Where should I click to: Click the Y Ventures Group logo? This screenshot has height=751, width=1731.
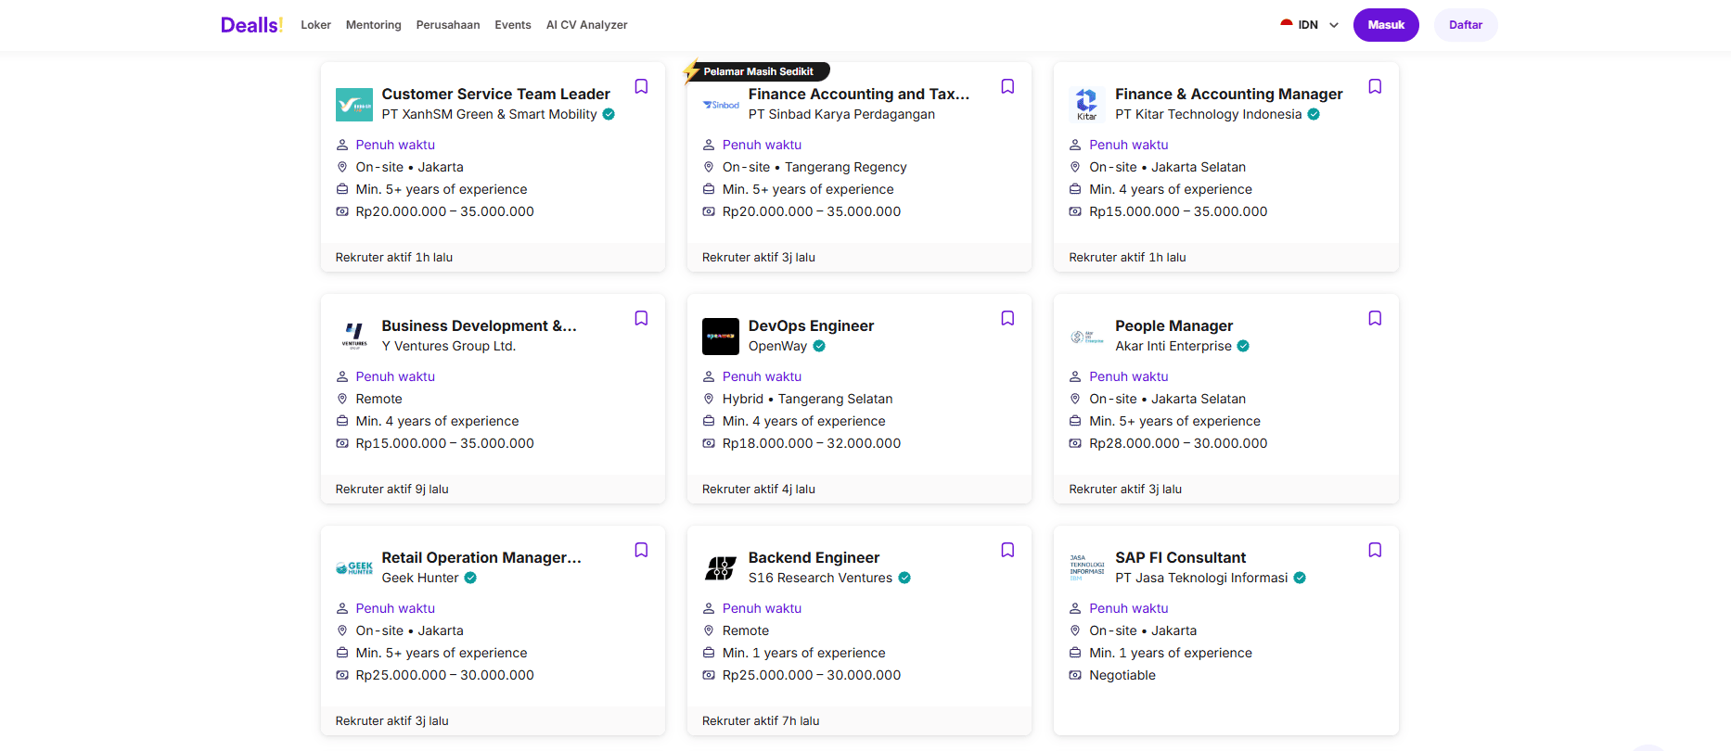(x=354, y=337)
